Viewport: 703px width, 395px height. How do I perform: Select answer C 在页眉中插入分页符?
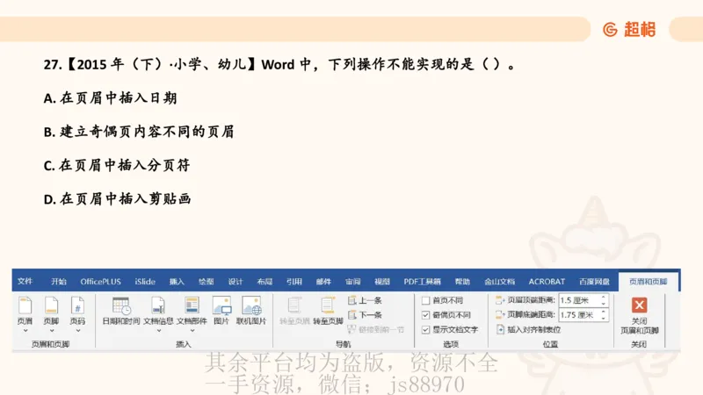click(x=117, y=165)
